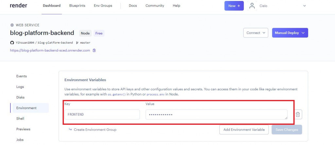335x145 pixels.
Task: Open the Connect dropdown
Action: click(x=256, y=33)
